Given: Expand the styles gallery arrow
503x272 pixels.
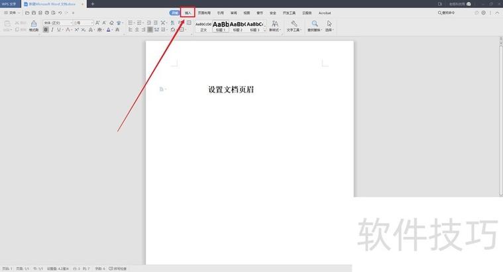Looking at the screenshot, I should pos(264,30).
